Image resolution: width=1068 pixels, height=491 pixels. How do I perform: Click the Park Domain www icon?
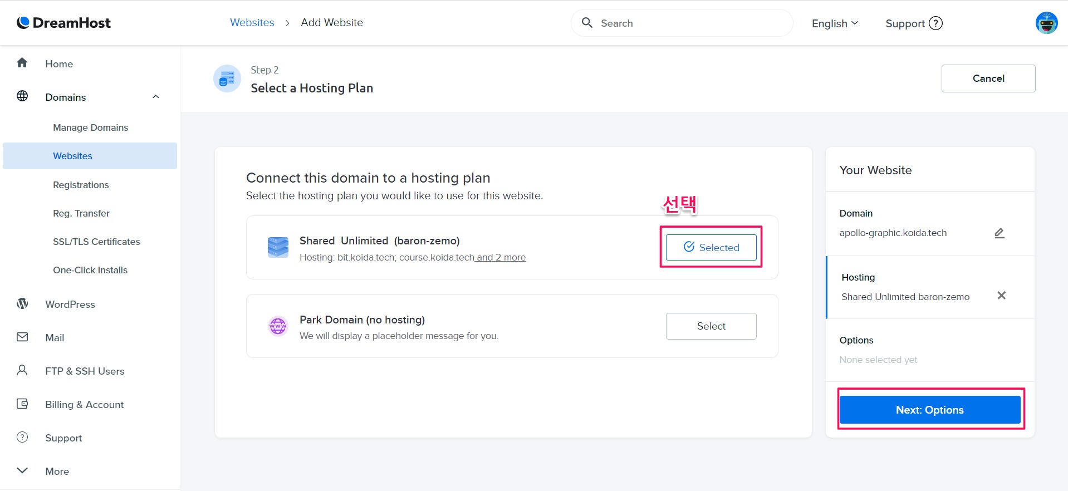278,326
